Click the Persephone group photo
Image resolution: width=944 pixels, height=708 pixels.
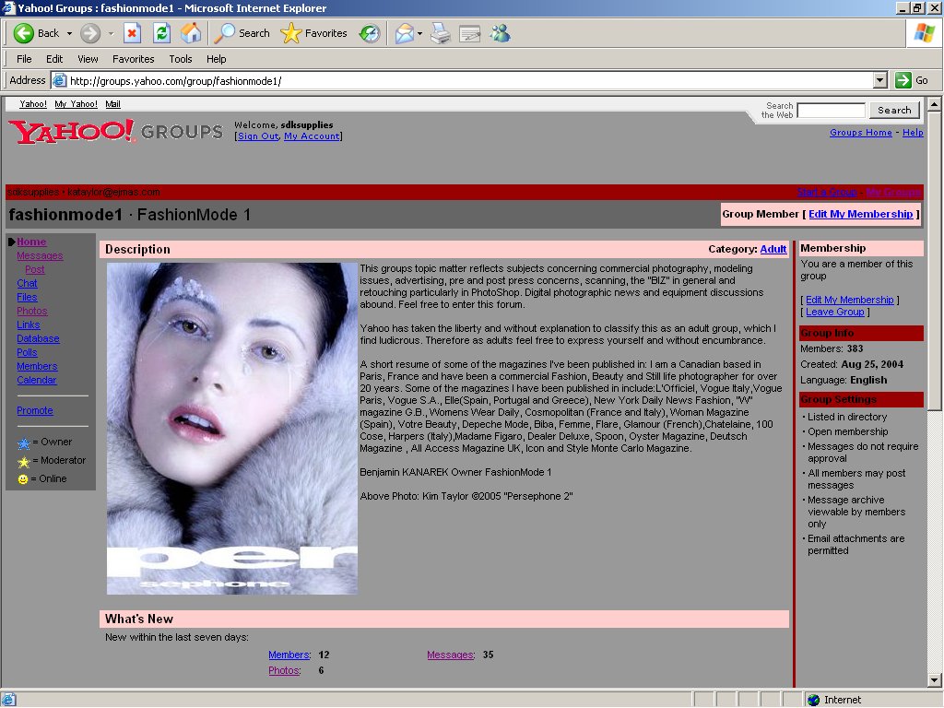(231, 429)
